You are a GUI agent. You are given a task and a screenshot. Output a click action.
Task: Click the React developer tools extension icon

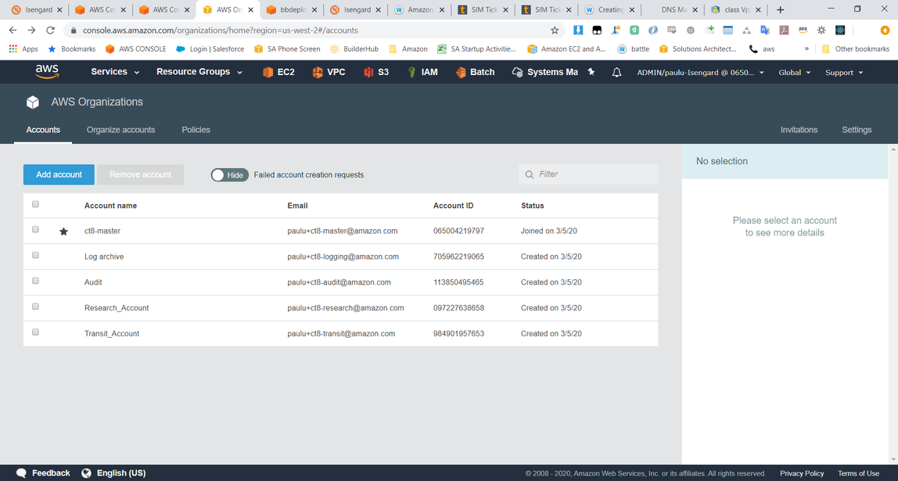(840, 31)
